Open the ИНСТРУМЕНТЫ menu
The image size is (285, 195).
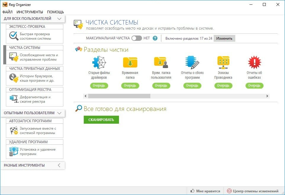(30, 12)
